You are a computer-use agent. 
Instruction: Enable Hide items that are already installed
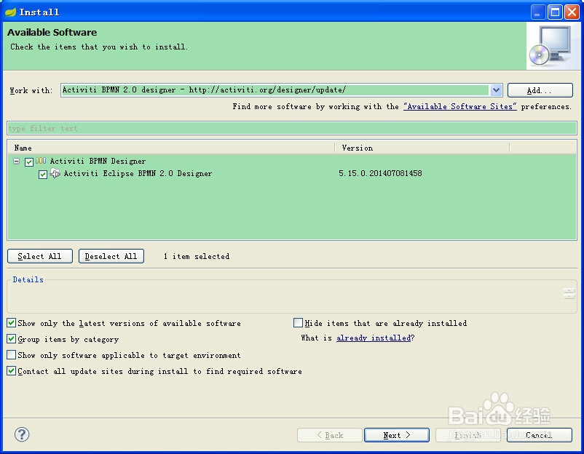pyautogui.click(x=298, y=323)
